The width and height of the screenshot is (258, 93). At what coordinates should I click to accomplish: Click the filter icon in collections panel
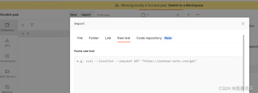click(x=32, y=25)
